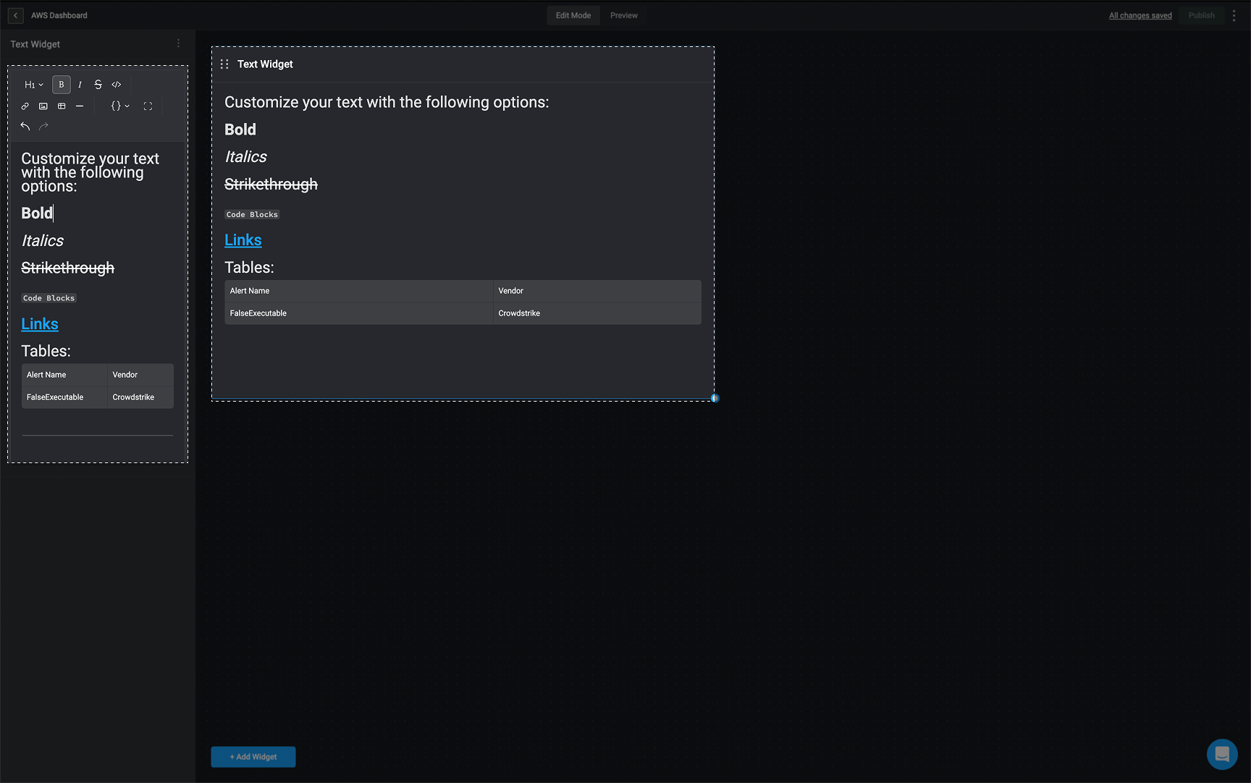
Task: Toggle italic formatting in the editor toolbar
Action: [x=80, y=85]
